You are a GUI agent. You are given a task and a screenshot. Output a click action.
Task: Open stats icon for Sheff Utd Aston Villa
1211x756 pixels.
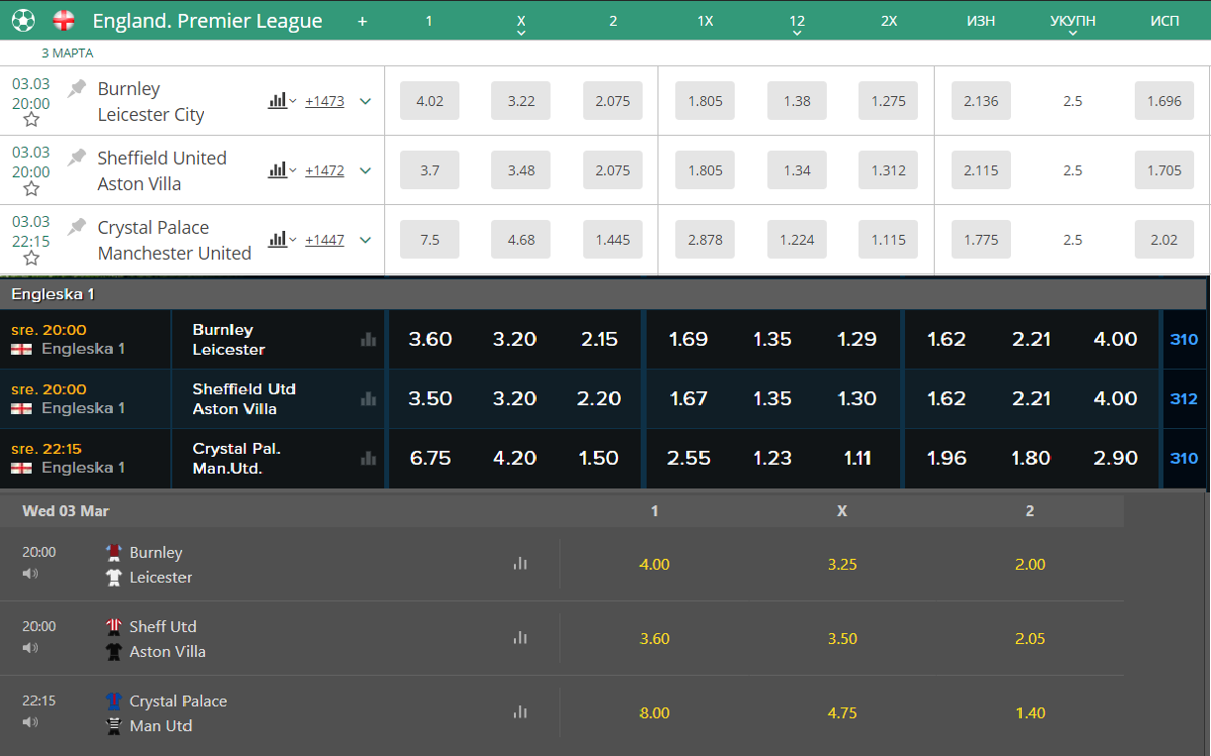pyautogui.click(x=520, y=638)
